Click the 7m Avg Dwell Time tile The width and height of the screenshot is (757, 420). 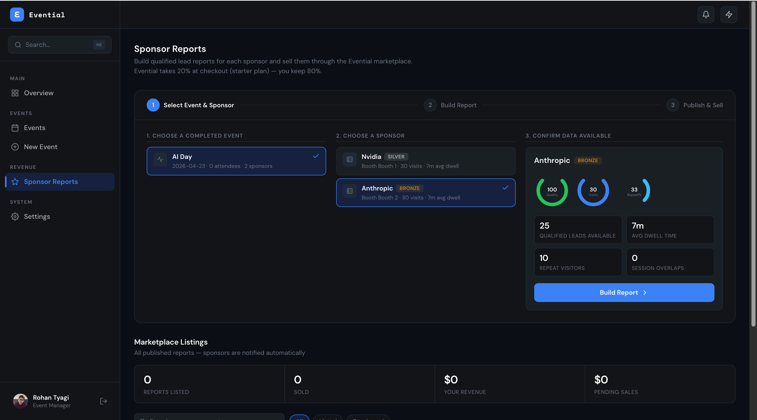click(670, 230)
